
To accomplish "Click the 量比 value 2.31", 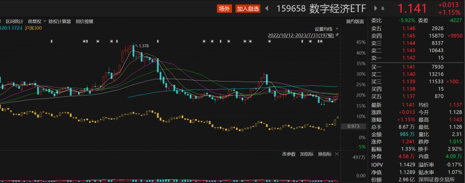I will pyautogui.click(x=458, y=134).
